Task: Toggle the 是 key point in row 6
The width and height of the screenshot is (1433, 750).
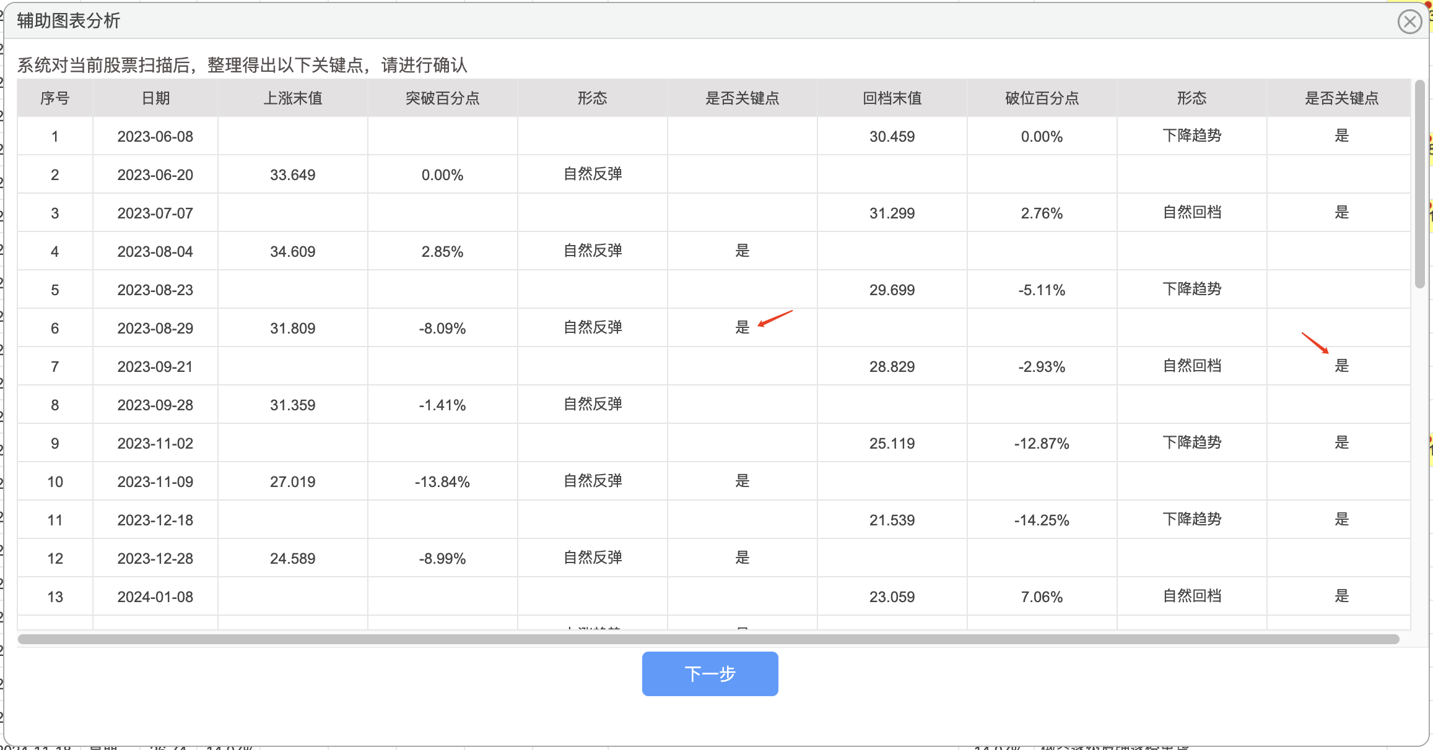Action: click(x=742, y=327)
